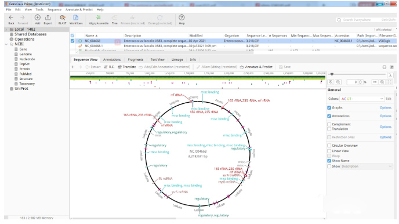
Task: Open the Colors dropdown
Action: pos(362,99)
